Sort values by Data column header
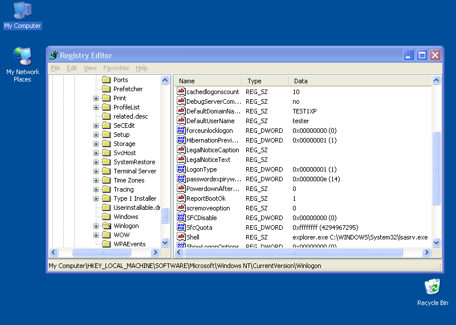 (x=360, y=81)
